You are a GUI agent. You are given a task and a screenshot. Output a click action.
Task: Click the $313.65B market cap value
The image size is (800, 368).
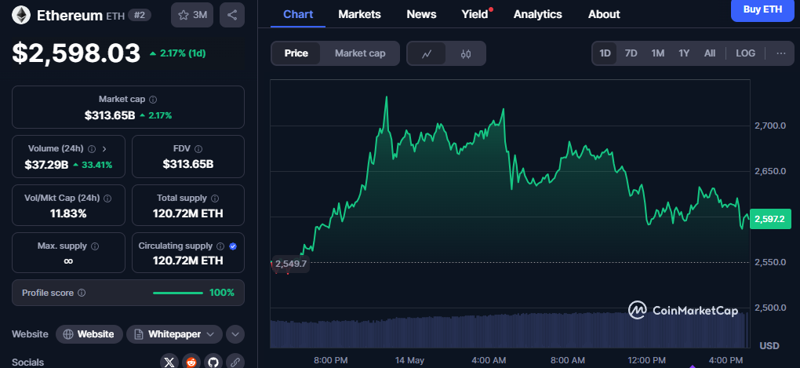click(110, 115)
